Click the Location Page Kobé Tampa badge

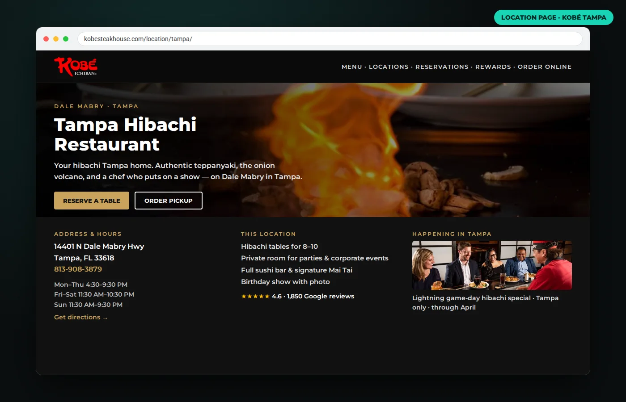[x=554, y=17]
